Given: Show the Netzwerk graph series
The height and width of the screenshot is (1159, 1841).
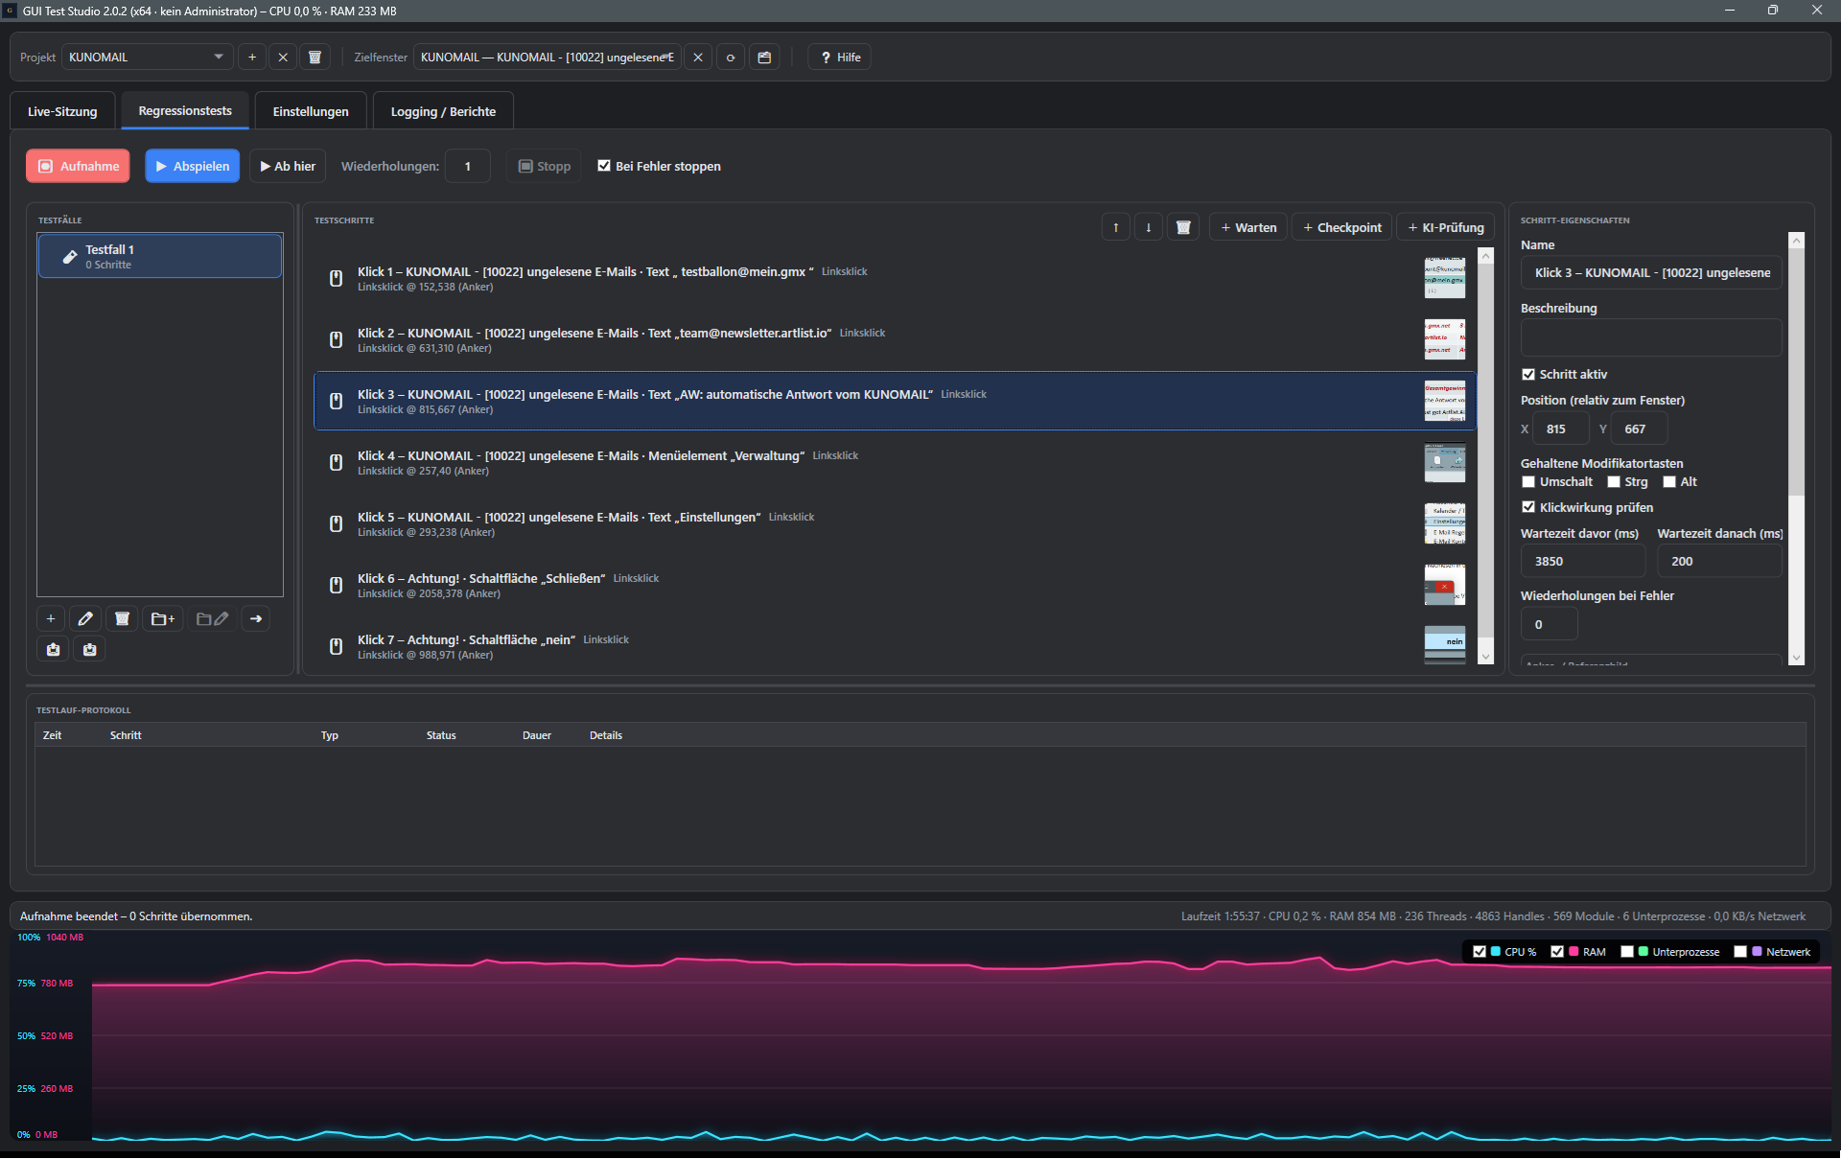Looking at the screenshot, I should (x=1740, y=952).
